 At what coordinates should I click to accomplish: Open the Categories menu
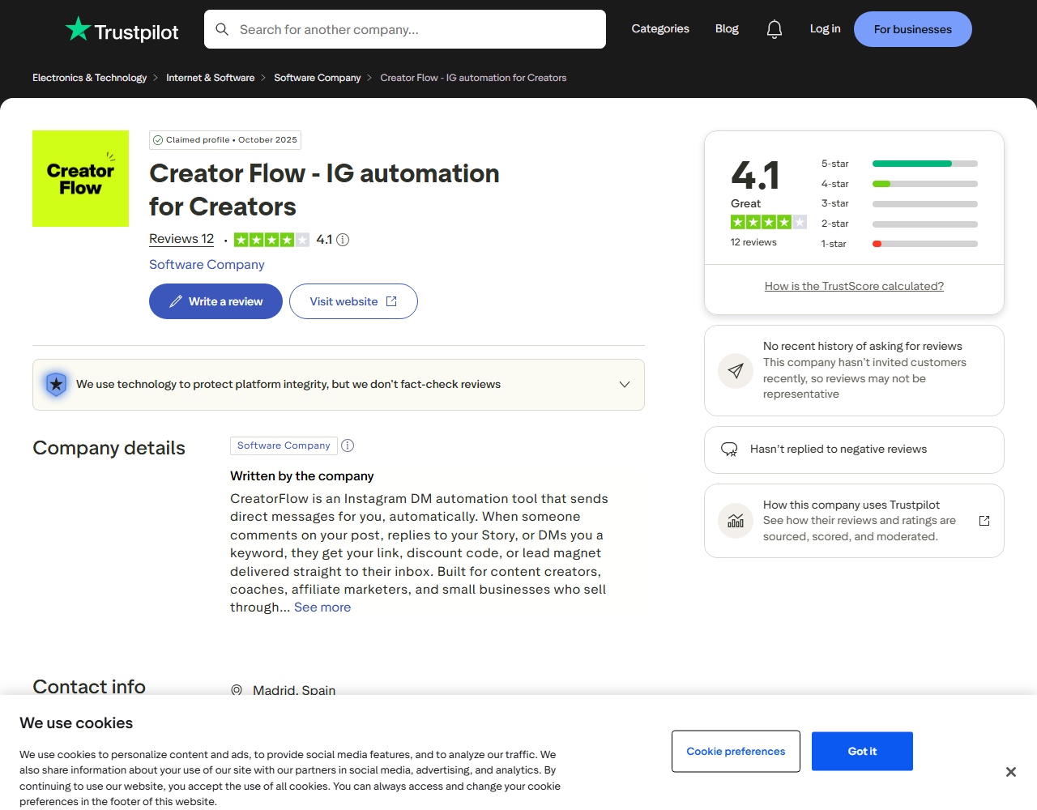pos(660,28)
